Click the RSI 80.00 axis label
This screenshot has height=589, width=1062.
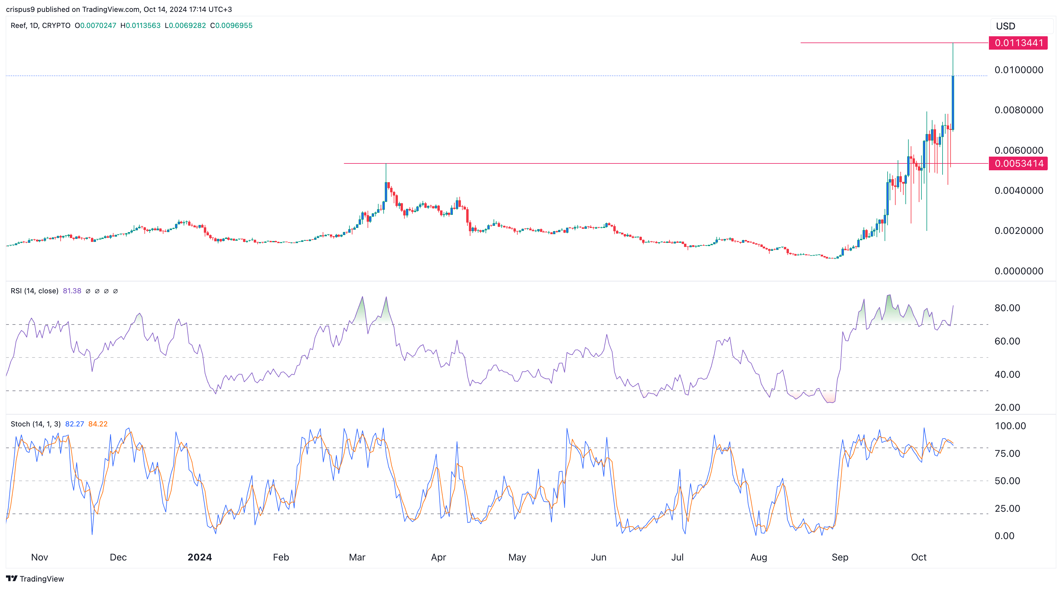point(1007,308)
